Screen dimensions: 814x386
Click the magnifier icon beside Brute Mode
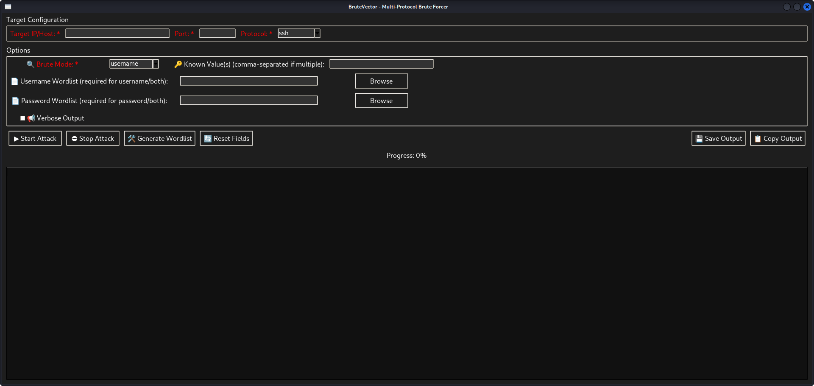[30, 64]
